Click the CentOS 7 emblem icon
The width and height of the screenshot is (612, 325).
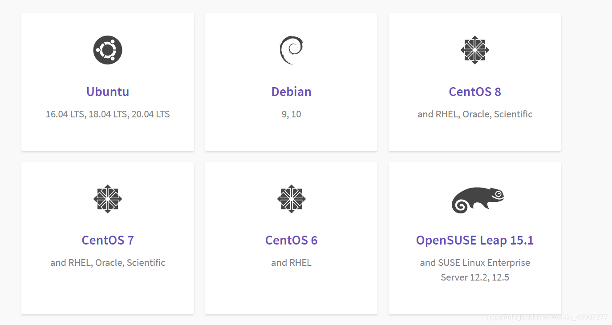pos(108,199)
